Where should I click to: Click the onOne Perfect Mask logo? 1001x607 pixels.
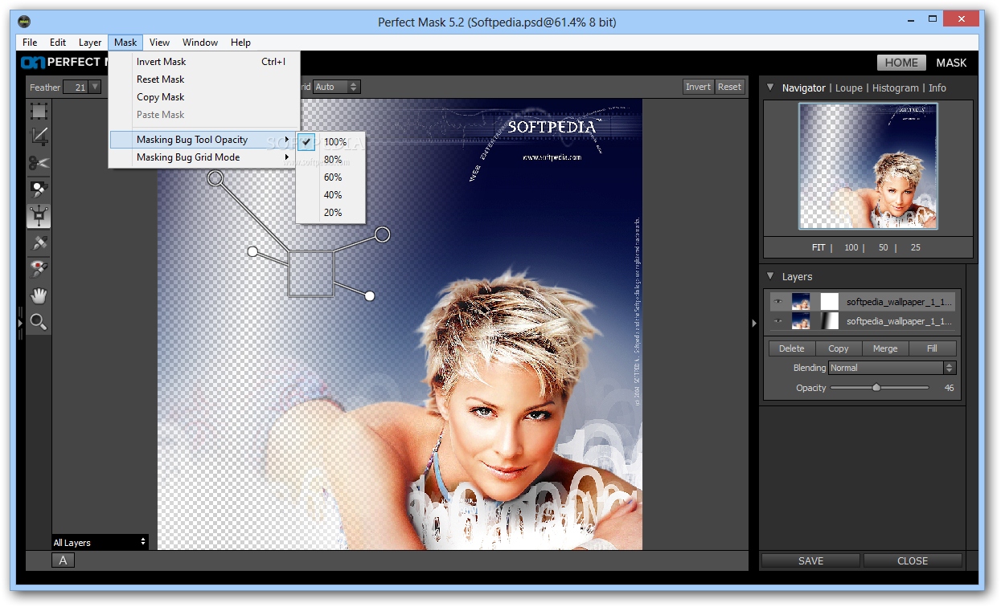[x=63, y=62]
